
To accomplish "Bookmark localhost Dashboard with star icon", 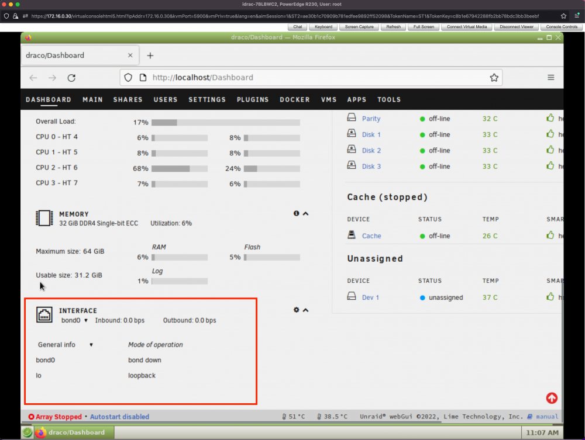I will 494,78.
